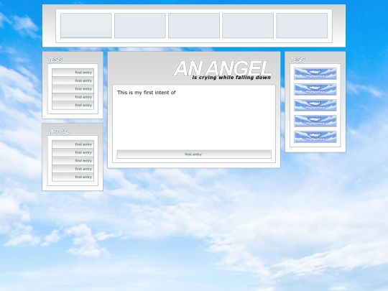This screenshot has width=388, height=291.
Task: Click the fourth empty box in the top bar
Action: pyautogui.click(x=248, y=25)
